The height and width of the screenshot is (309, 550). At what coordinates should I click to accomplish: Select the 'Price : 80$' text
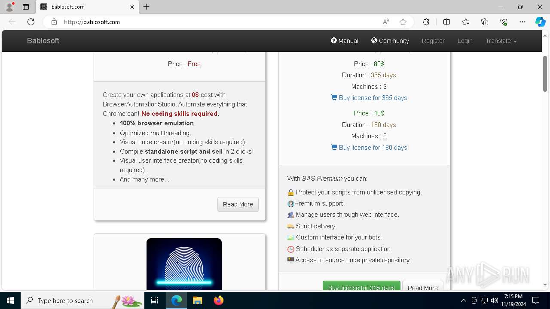[369, 64]
